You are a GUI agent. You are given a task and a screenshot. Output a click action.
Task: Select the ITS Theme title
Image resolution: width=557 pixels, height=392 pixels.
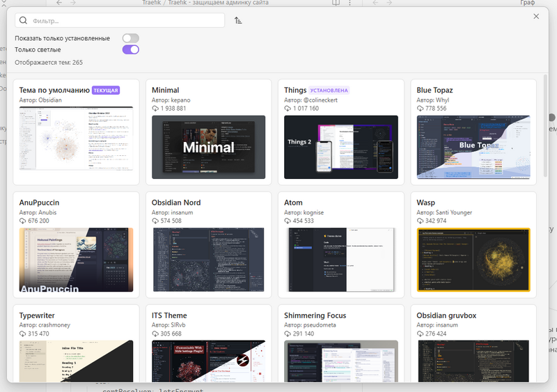click(x=169, y=315)
